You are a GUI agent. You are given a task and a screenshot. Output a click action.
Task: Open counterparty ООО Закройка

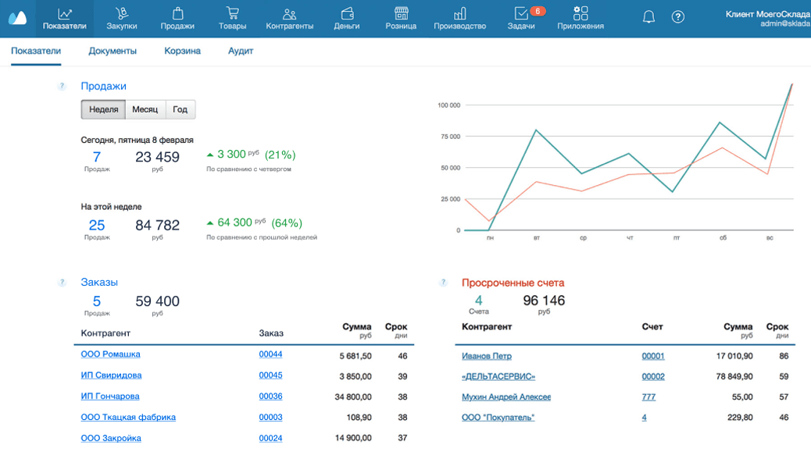tap(111, 438)
